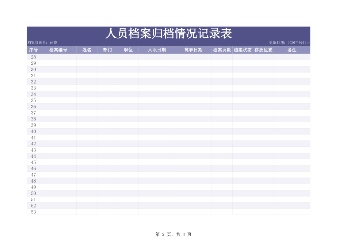Screen dimensions: 347x246
Task: Click the 档案页数 column header
Action: [x=222, y=50]
